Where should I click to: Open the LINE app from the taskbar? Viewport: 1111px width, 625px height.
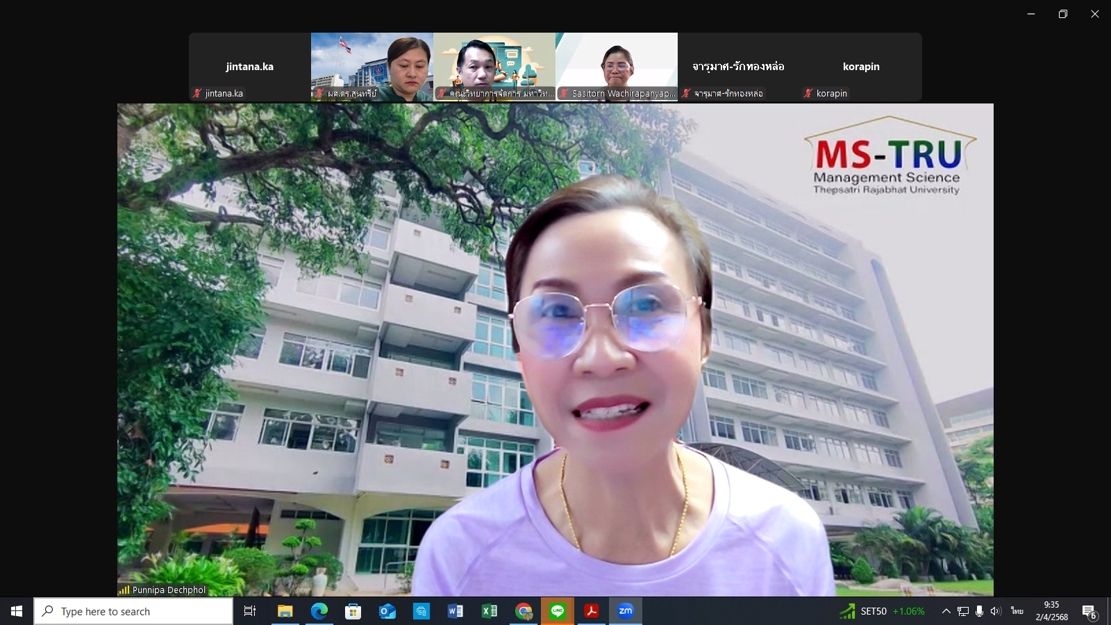(x=558, y=611)
